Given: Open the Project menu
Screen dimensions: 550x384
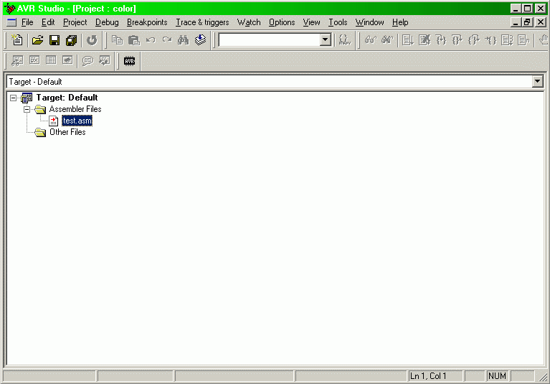Looking at the screenshot, I should pyautogui.click(x=75, y=22).
